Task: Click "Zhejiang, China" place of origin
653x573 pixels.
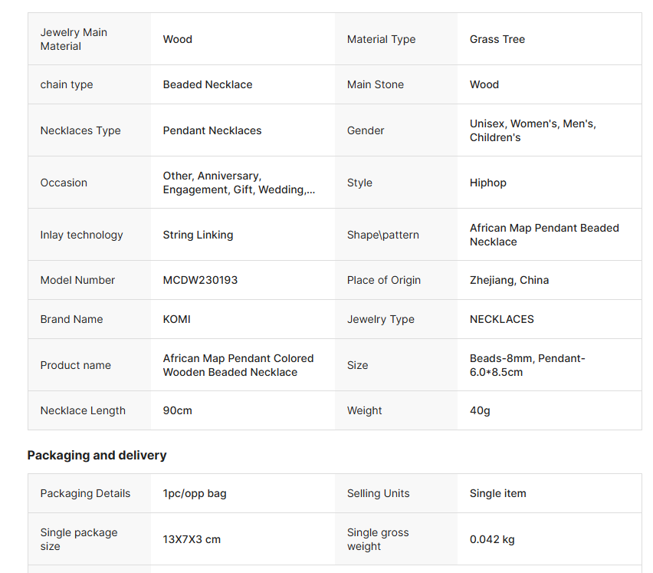Action: [x=509, y=280]
